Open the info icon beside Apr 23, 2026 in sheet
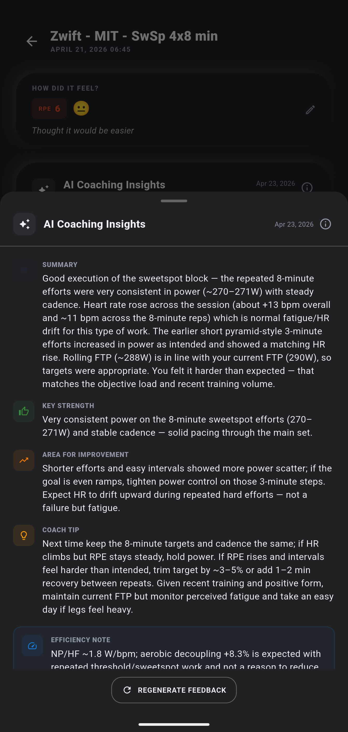This screenshot has width=348, height=732. (x=325, y=224)
